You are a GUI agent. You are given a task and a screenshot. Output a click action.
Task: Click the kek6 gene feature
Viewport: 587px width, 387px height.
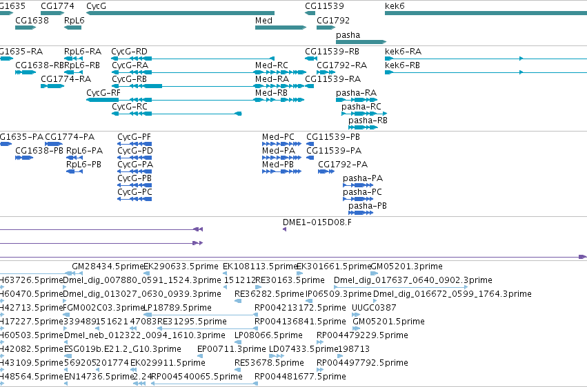pos(486,13)
